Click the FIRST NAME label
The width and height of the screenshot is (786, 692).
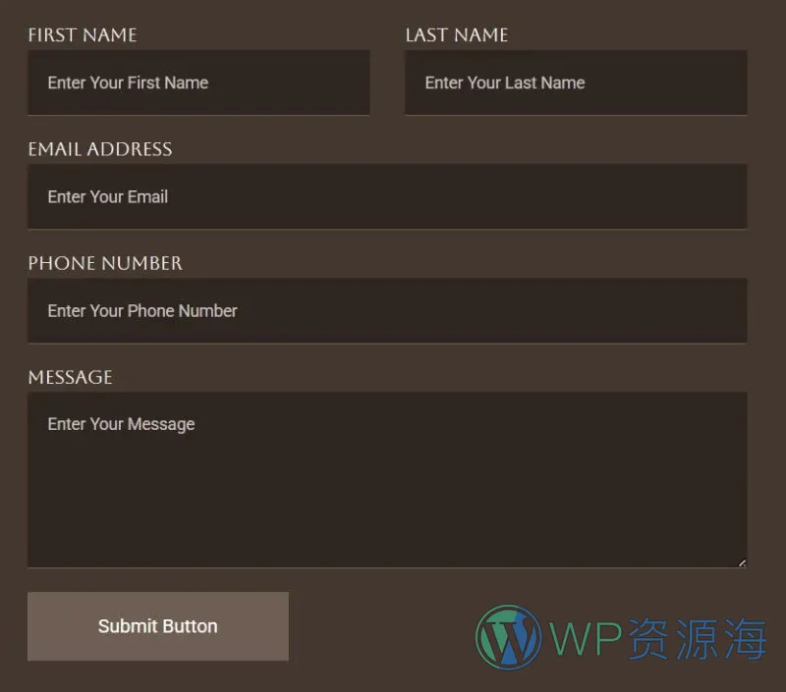click(x=83, y=35)
